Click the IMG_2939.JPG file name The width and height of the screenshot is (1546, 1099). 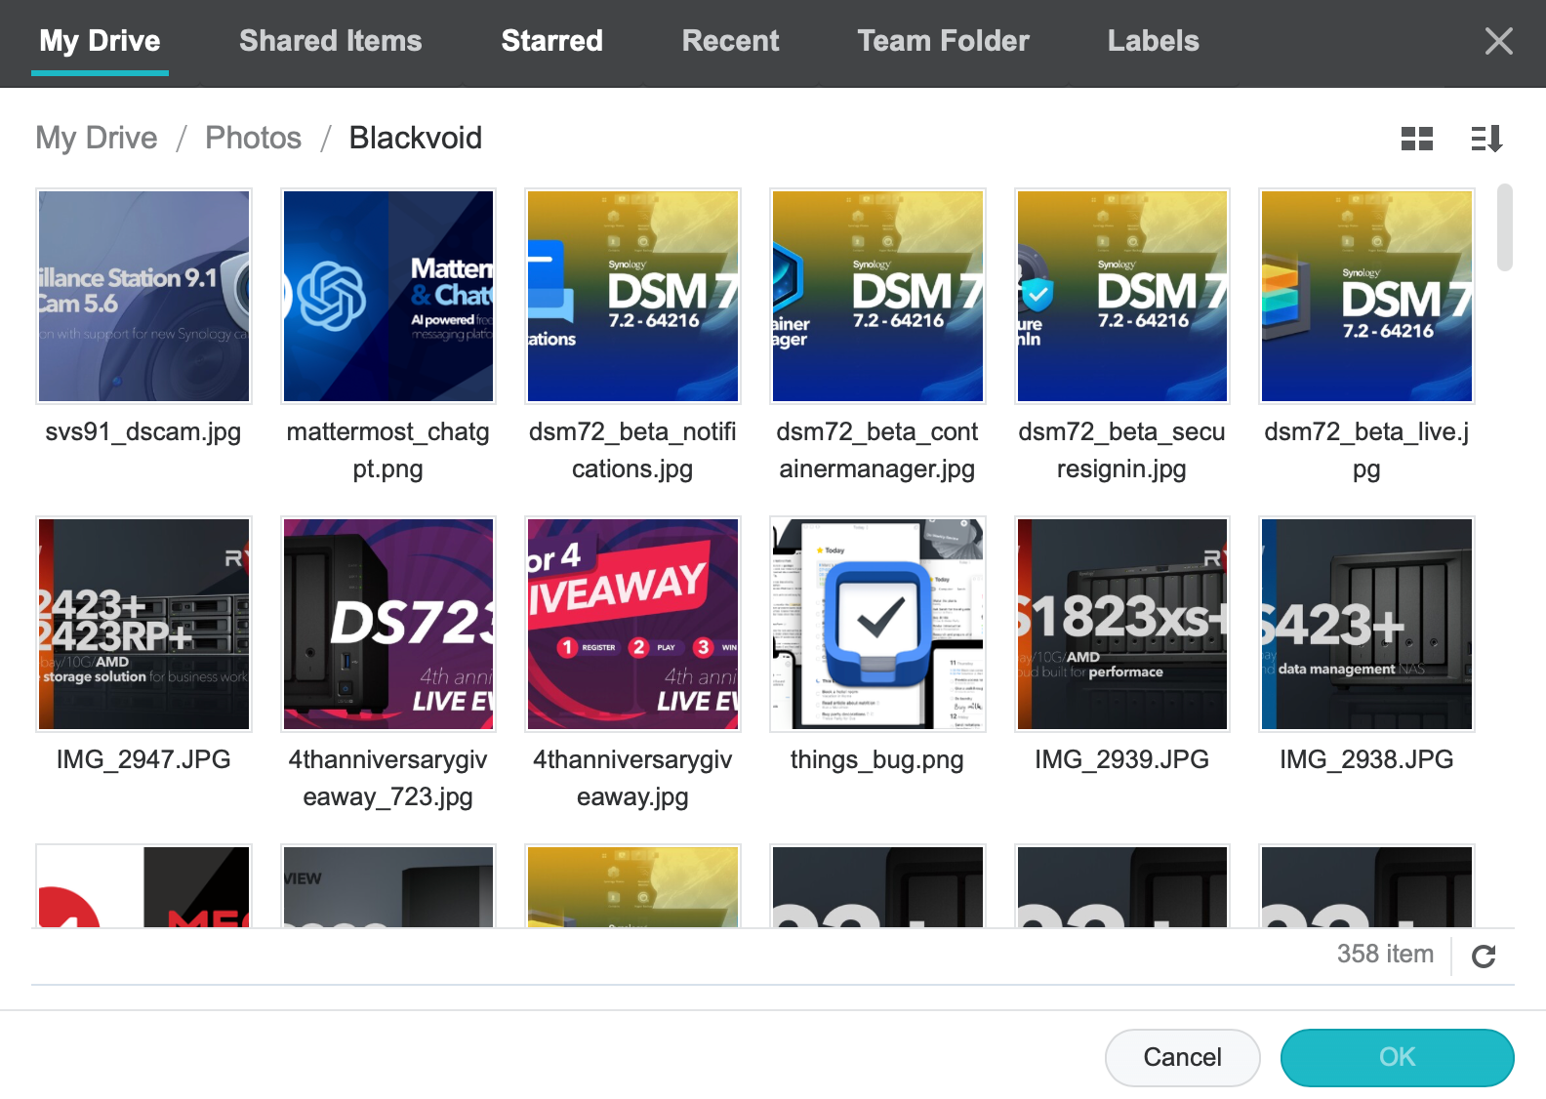pyautogui.click(x=1122, y=759)
